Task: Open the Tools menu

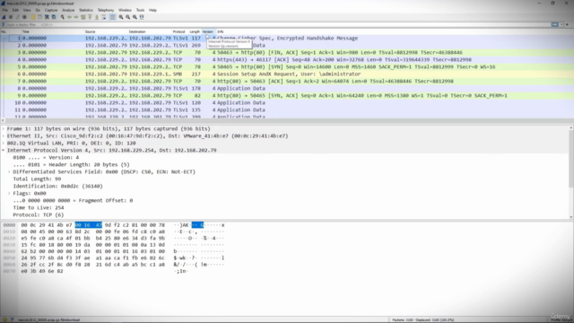Action: [140, 10]
